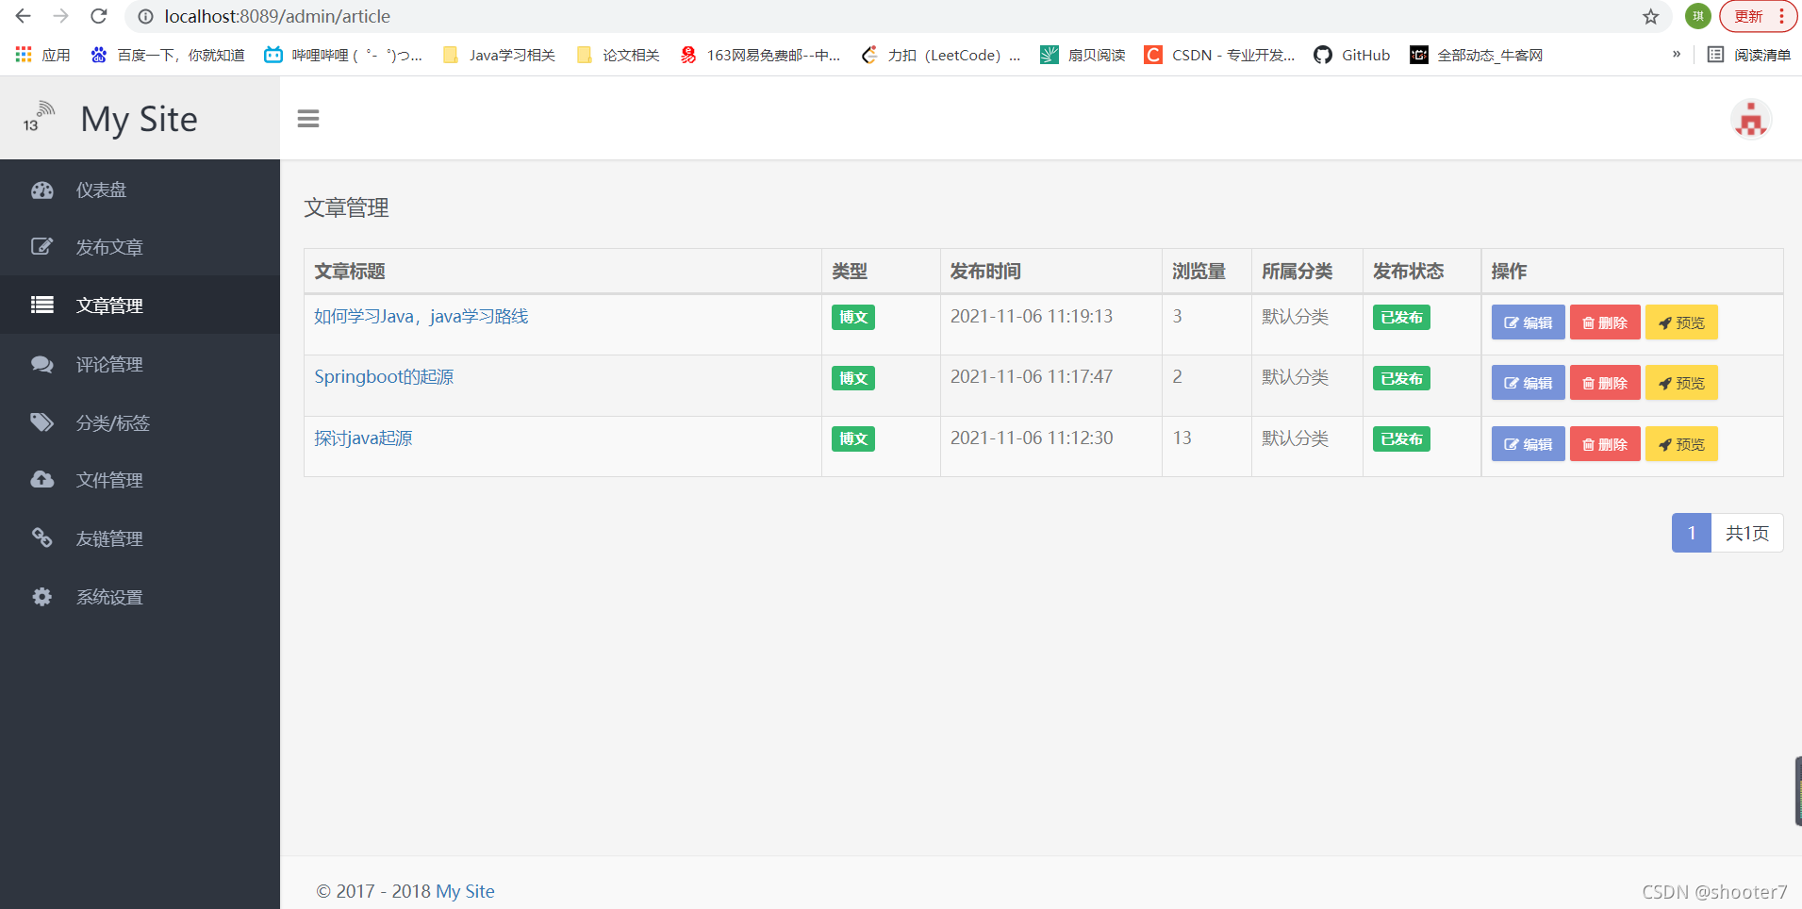The image size is (1802, 909).
Task: Open the Chrome apps grid icon 应用
Action: pyautogui.click(x=42, y=55)
